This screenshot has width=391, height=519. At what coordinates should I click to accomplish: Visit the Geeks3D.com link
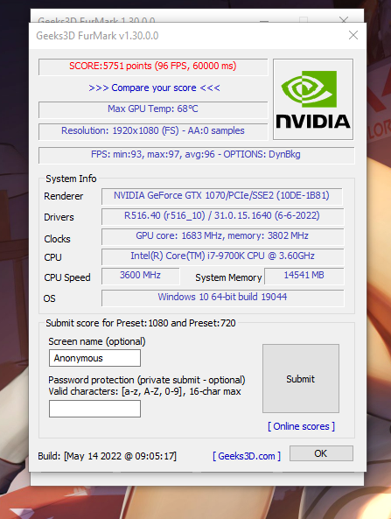(247, 456)
